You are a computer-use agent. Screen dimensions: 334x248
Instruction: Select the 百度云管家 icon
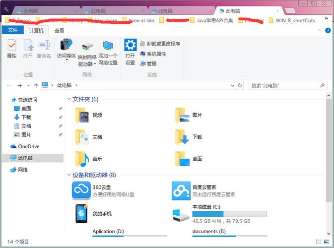pos(181,191)
